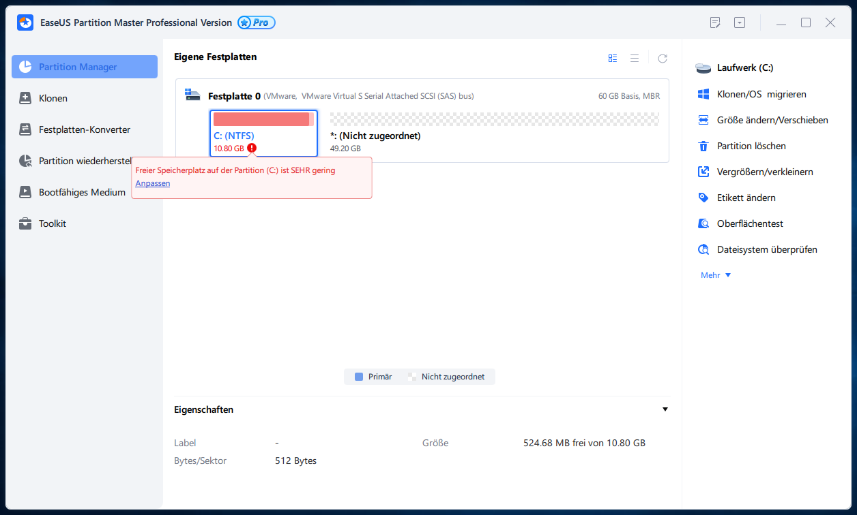Go to Festplatten-Konverter
The width and height of the screenshot is (857, 515).
pyautogui.click(x=85, y=129)
